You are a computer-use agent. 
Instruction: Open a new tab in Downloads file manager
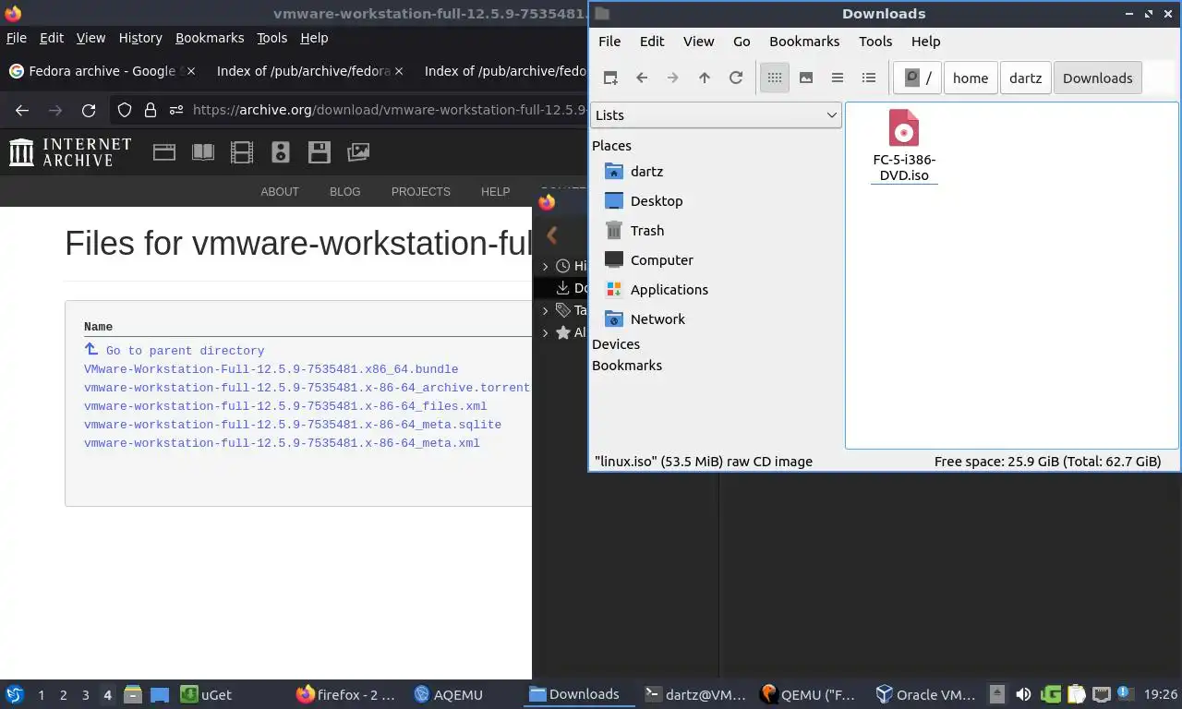pos(610,78)
